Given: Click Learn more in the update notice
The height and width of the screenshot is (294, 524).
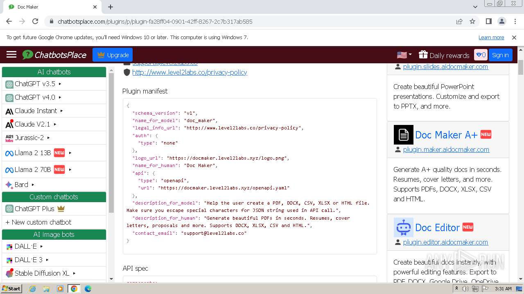Looking at the screenshot, I should pyautogui.click(x=491, y=37).
